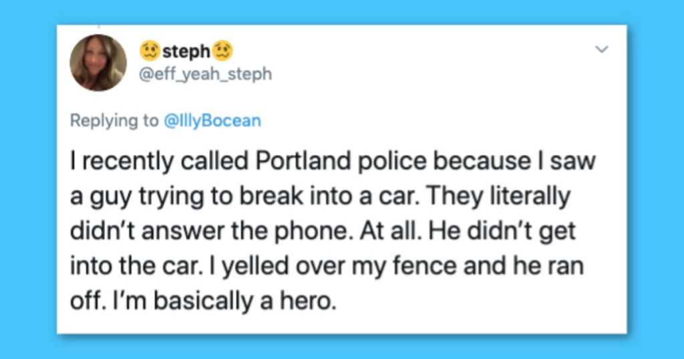Screen dimensions: 684x359
Task: Click the woozy emoji before "steph"
Action: tap(150, 51)
